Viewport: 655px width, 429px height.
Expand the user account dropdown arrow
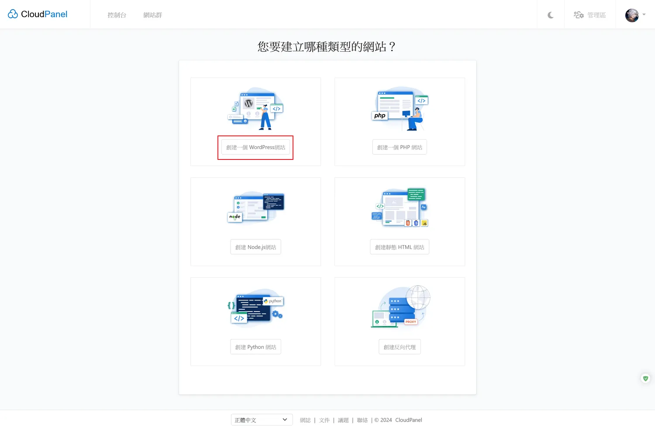644,15
